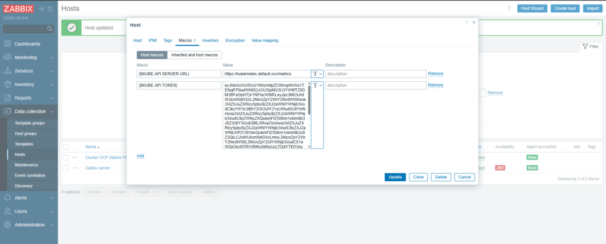Open Templates in sidebar
606x244 pixels.
tap(24, 144)
